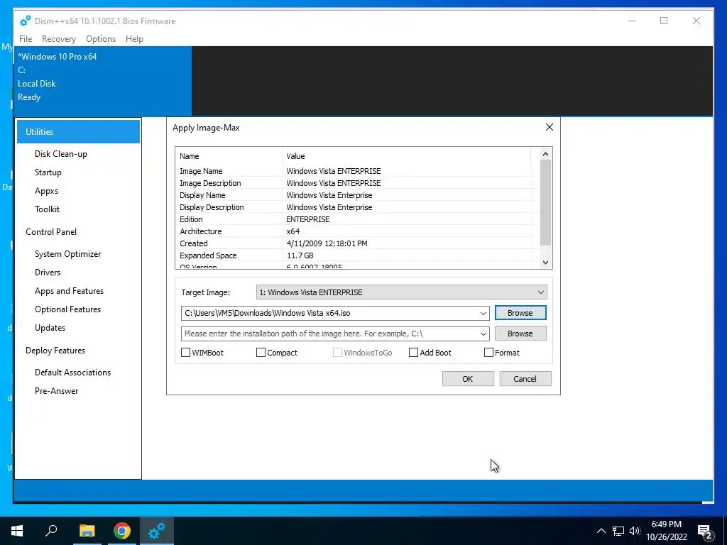Select the Display Name row
727x545 pixels.
[x=357, y=195]
